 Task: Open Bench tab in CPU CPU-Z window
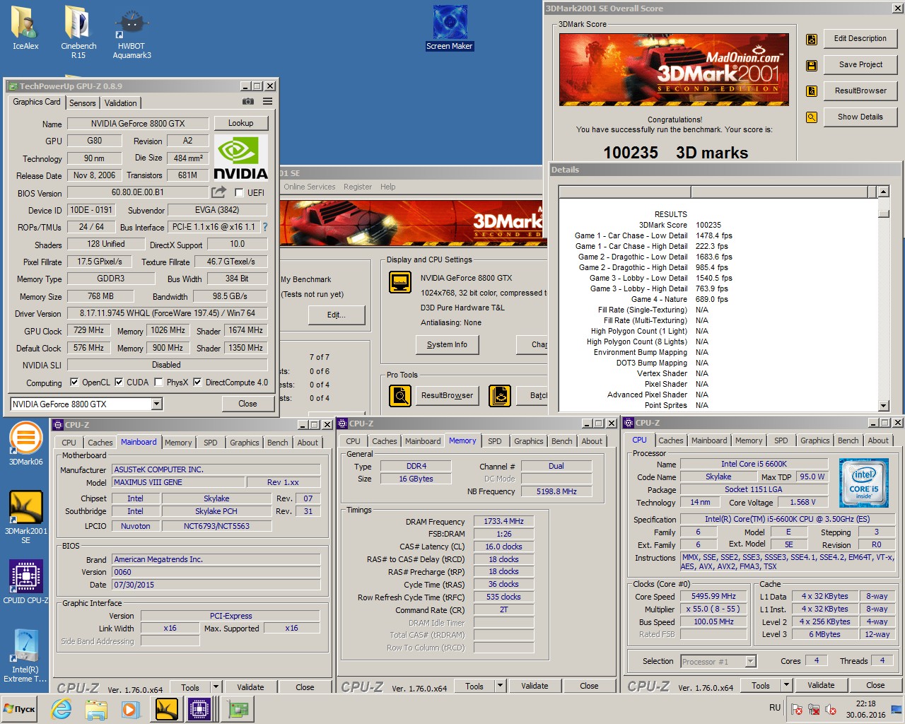click(848, 440)
